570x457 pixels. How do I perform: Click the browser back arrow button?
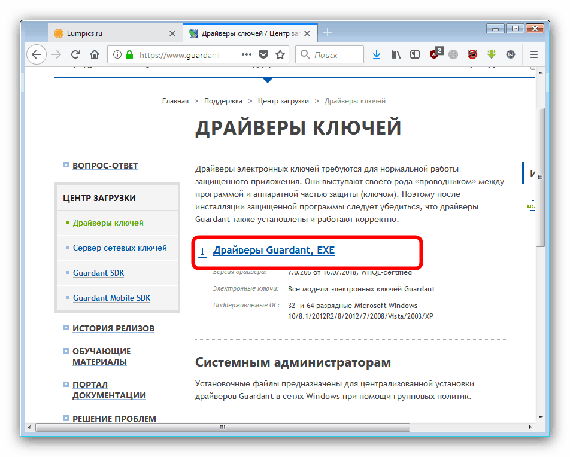(x=37, y=55)
